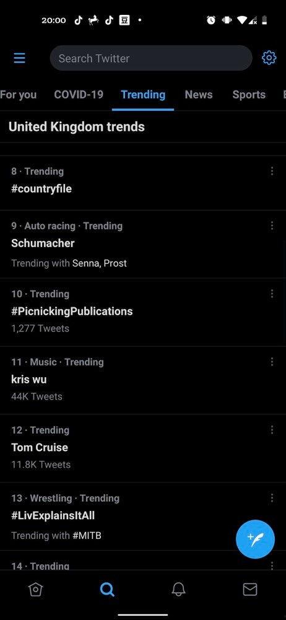Screen dimensions: 286x620
Task: Select the Search magnifier in bottom bar
Action: click(x=107, y=590)
